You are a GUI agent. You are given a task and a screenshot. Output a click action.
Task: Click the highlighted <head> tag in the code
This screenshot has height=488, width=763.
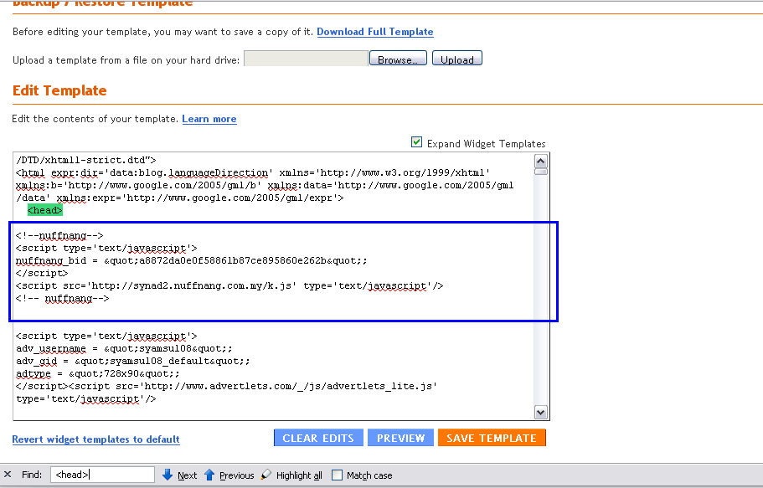coord(45,210)
